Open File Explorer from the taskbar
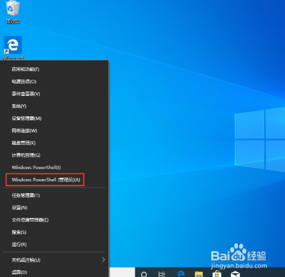This screenshot has height=277, width=285. pyautogui.click(x=199, y=274)
